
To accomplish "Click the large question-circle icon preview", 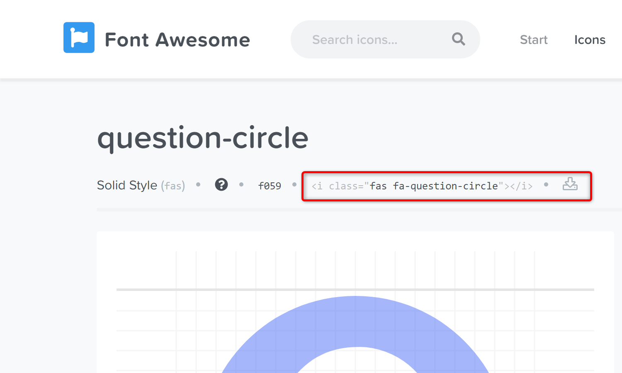I will point(355,334).
